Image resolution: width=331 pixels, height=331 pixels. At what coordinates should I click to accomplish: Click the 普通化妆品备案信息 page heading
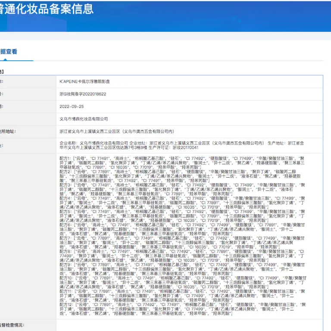[x=47, y=9]
